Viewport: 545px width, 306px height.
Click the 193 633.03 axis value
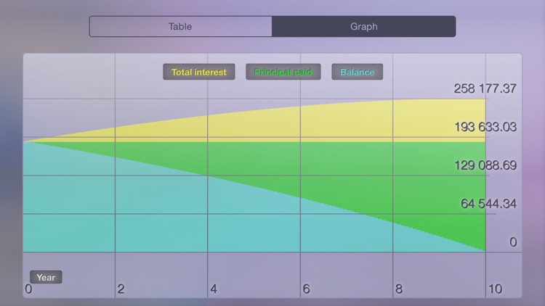pyautogui.click(x=485, y=127)
